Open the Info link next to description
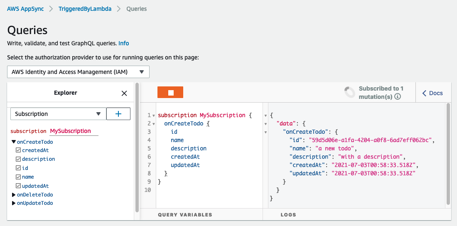 [123, 43]
